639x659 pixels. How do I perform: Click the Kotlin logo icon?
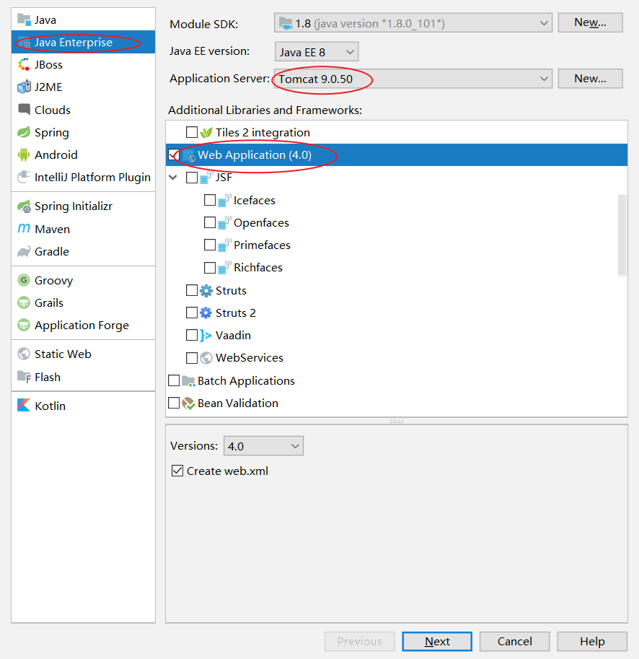[x=24, y=405]
